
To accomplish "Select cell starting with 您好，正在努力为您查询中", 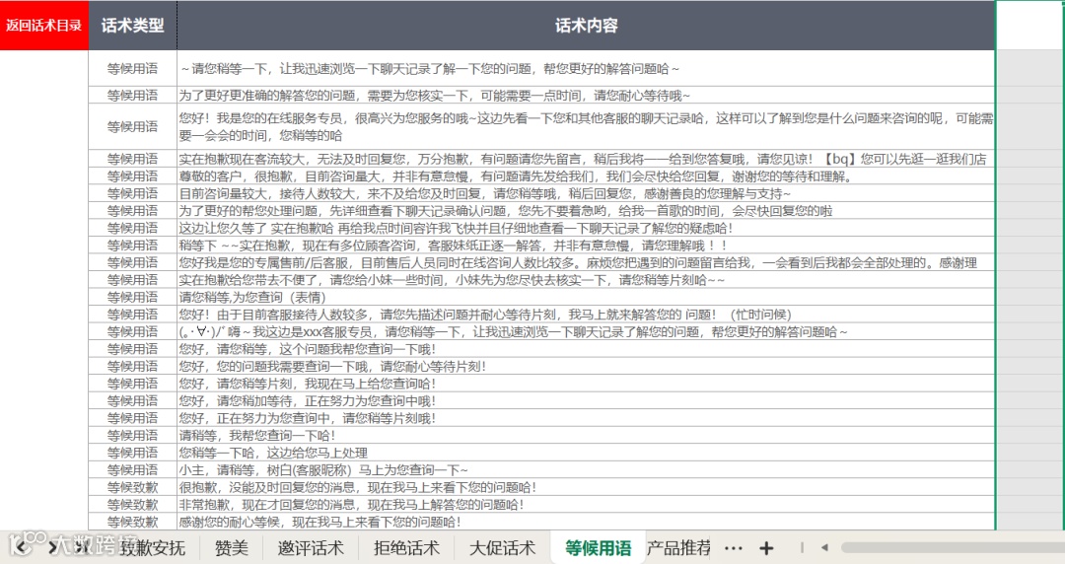I will tap(586, 418).
